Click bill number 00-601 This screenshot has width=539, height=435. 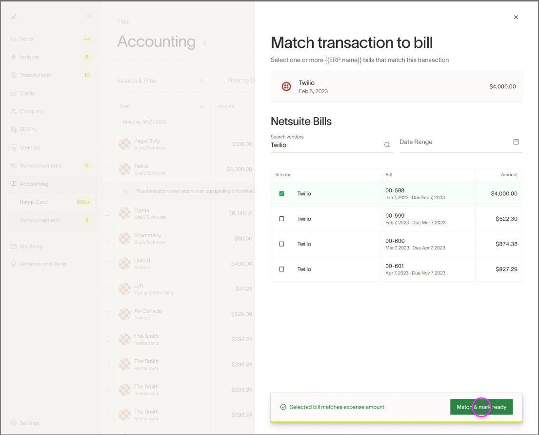click(395, 266)
